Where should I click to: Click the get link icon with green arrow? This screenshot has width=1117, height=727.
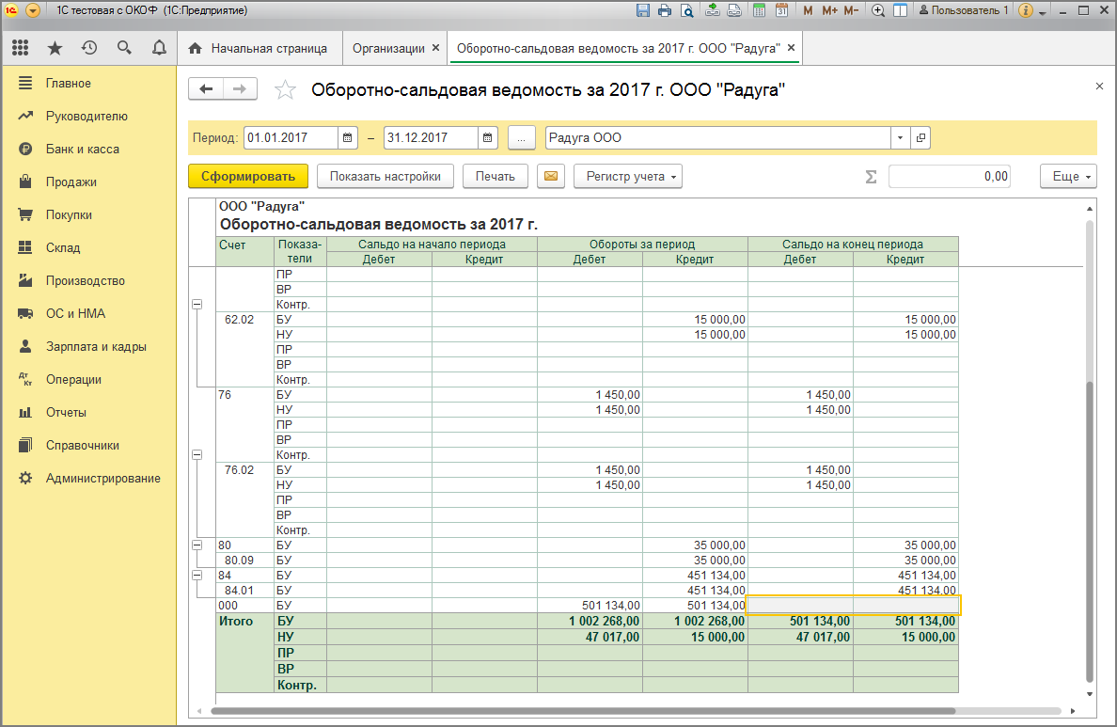(x=713, y=10)
